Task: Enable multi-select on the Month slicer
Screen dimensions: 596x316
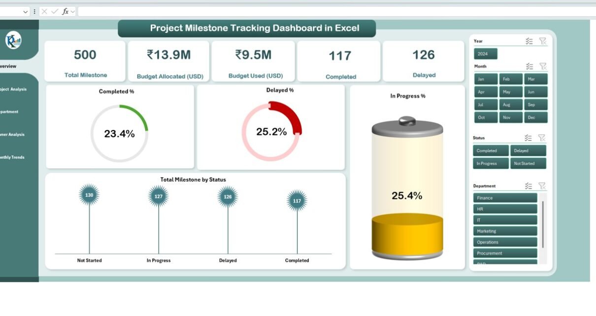Action: point(530,66)
